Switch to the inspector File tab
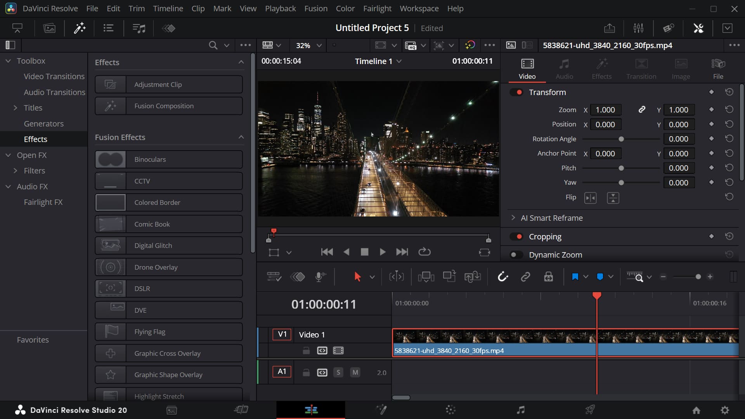The width and height of the screenshot is (745, 419). point(718,69)
